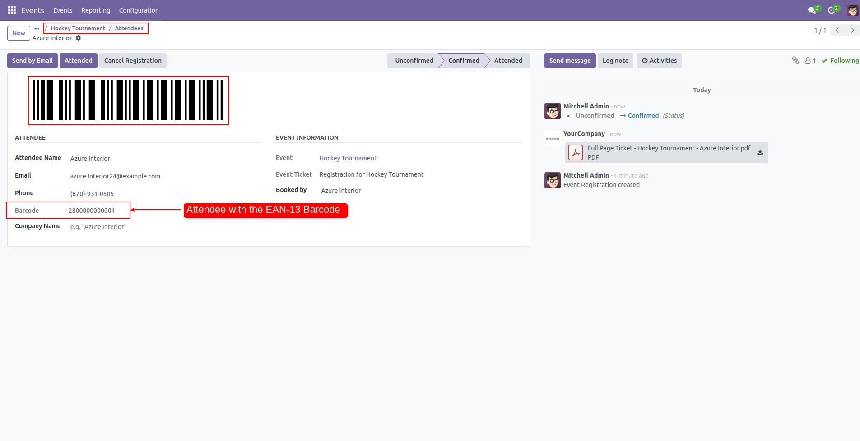
Task: Click the pager 1 / 1 counter
Action: 820,30
